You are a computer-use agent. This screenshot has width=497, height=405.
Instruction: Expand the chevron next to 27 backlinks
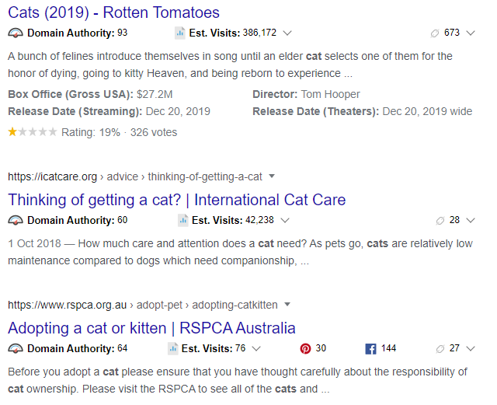coord(471,349)
